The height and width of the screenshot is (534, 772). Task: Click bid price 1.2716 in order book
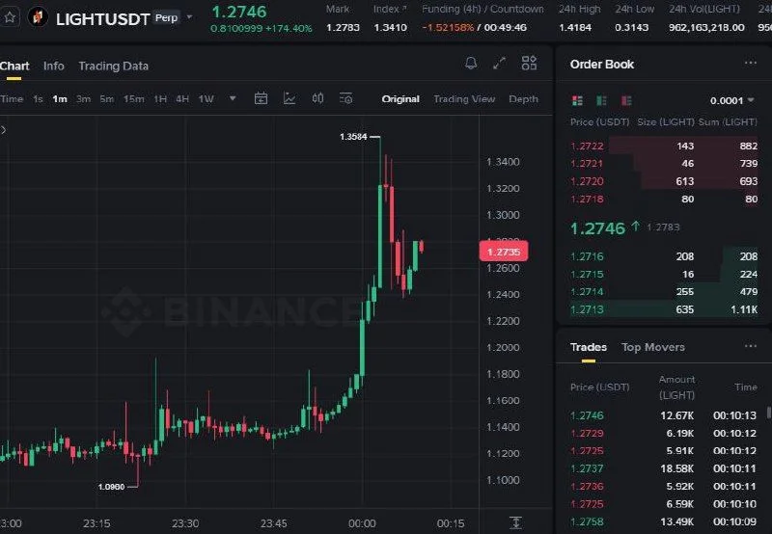(x=587, y=256)
